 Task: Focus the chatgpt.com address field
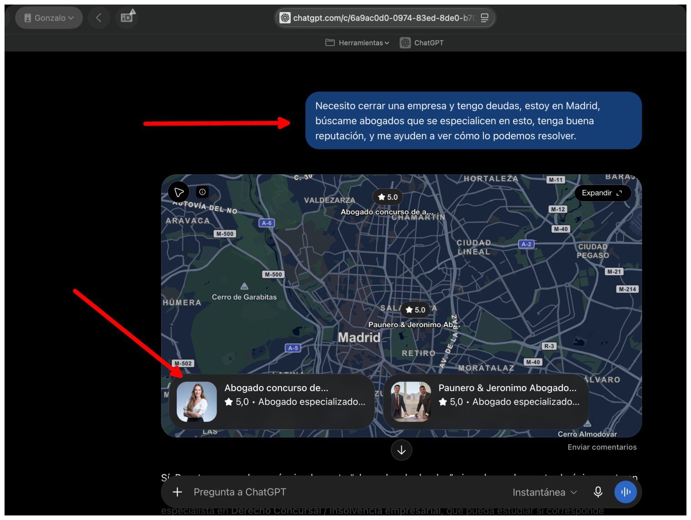tap(385, 18)
